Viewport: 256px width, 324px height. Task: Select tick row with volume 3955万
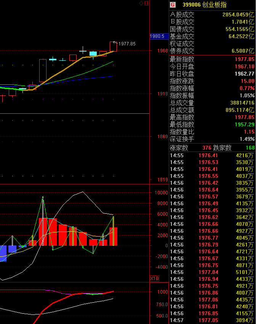212,190
